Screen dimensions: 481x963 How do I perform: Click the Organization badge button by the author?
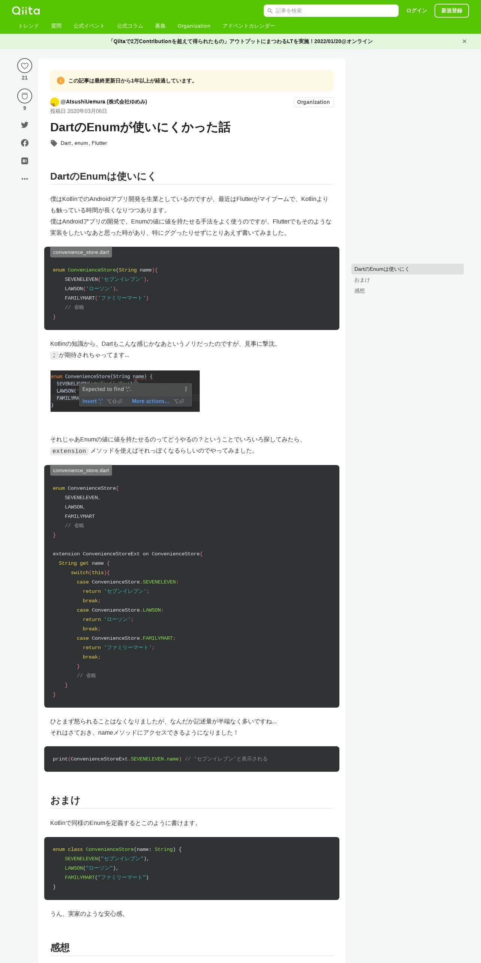point(314,102)
